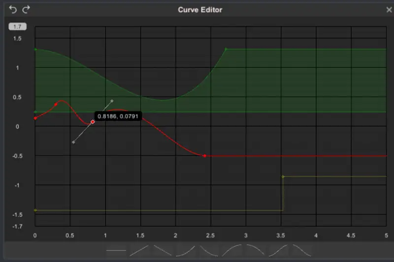Apply the linear rising curve preset

point(139,250)
